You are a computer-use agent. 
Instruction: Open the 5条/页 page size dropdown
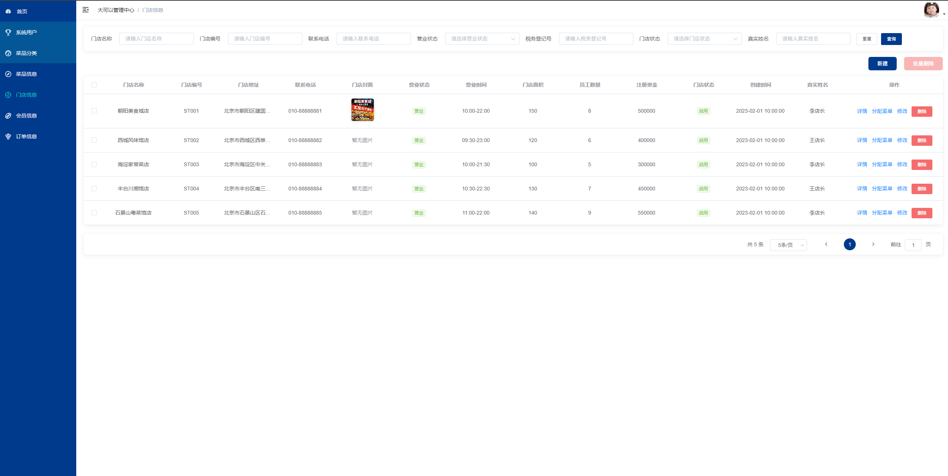788,245
